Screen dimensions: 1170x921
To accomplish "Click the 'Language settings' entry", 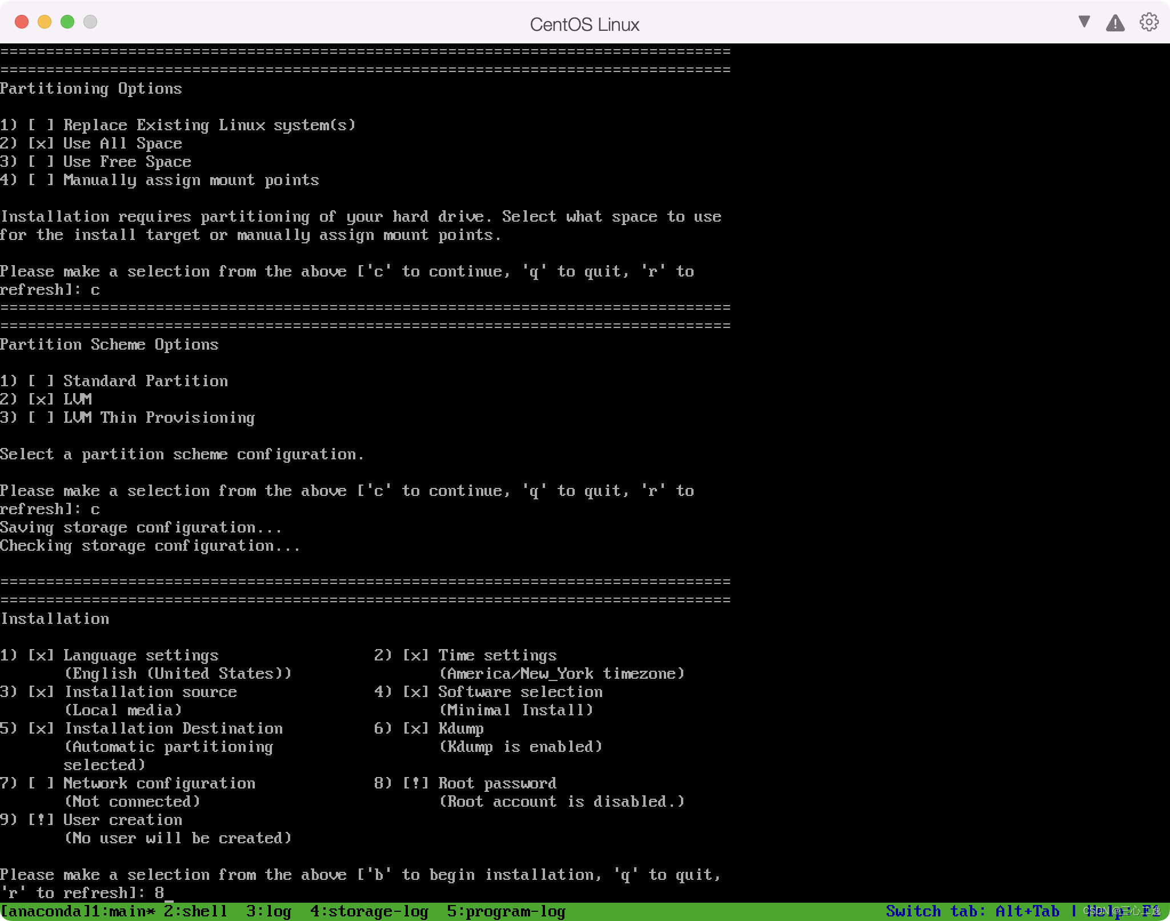I will click(x=109, y=655).
